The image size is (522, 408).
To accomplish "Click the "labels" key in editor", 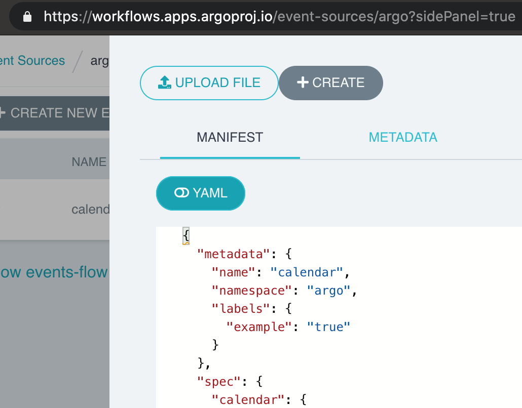I will (x=241, y=309).
